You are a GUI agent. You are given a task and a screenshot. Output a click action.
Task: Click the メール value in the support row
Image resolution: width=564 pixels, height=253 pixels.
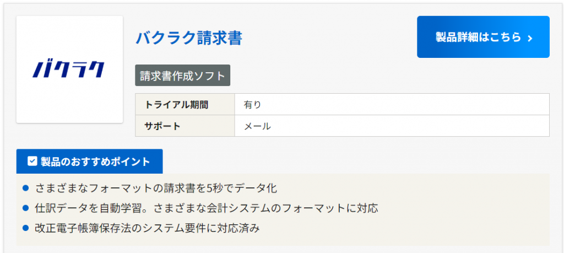257,126
